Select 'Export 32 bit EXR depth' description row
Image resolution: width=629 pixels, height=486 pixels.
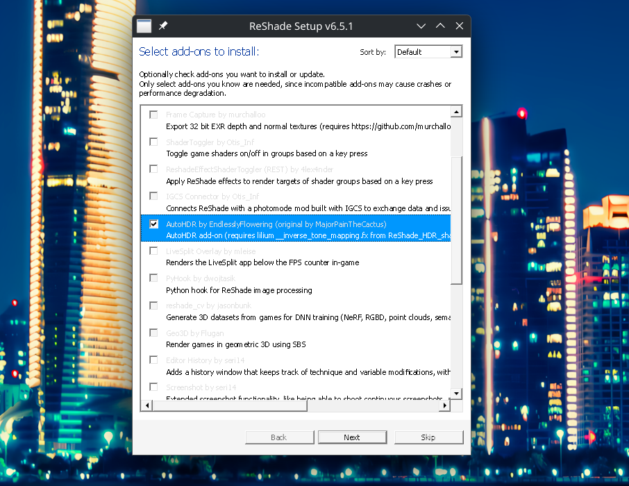coord(308,126)
